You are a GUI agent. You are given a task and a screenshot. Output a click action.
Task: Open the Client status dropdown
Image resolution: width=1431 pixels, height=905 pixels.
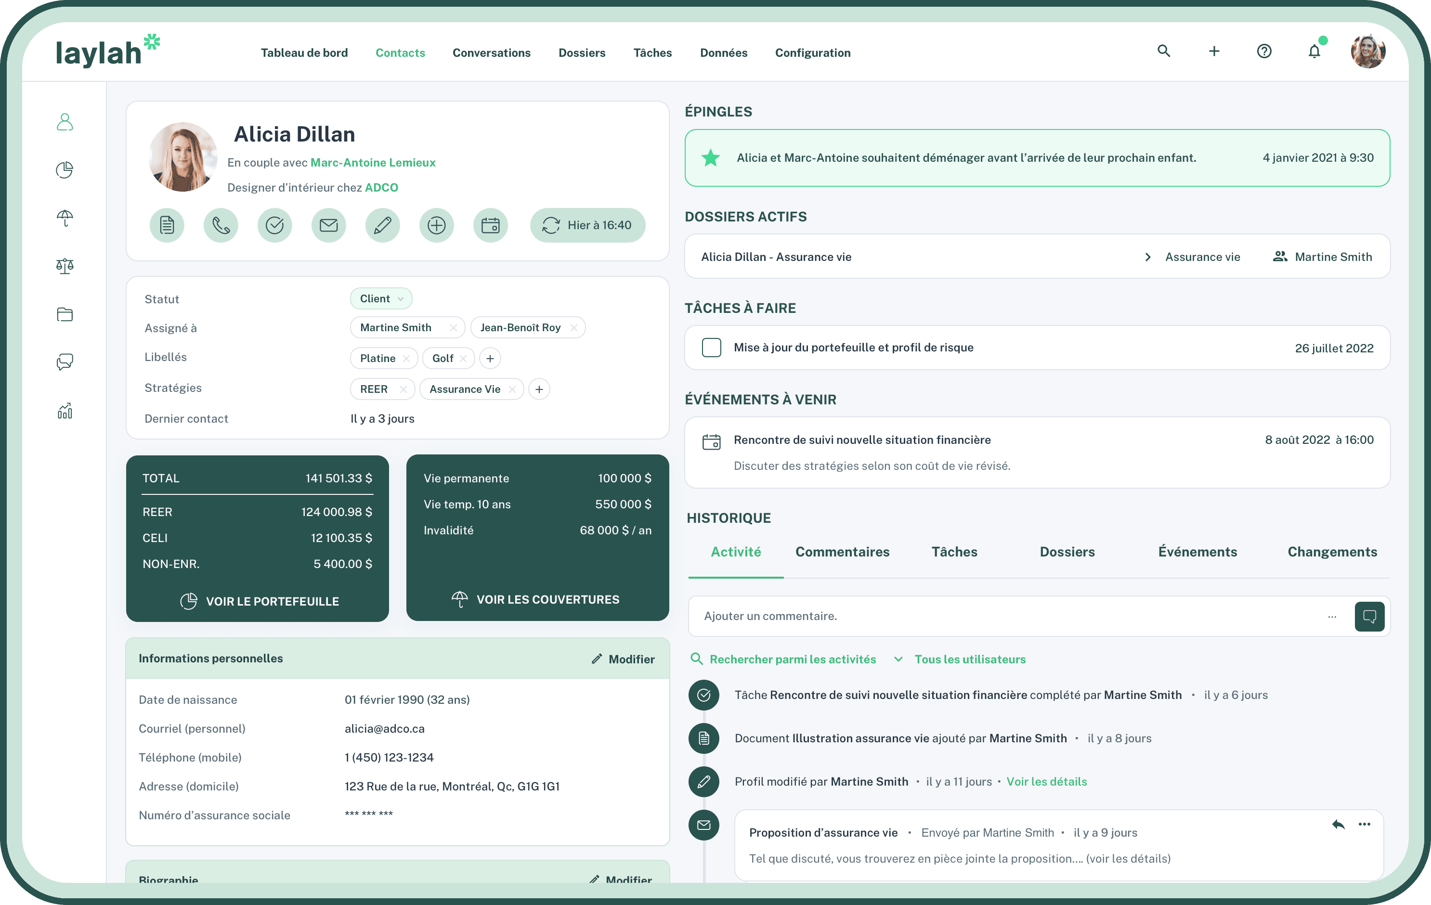tap(381, 298)
